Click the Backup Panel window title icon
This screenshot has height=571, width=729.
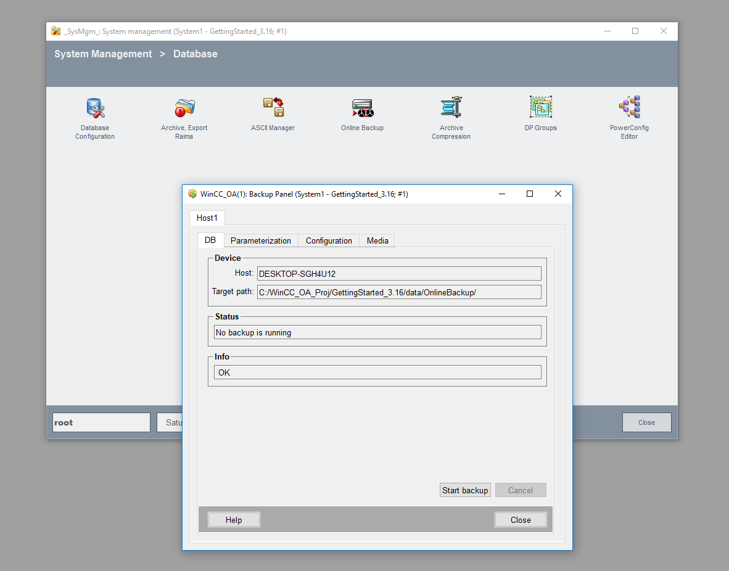point(192,194)
